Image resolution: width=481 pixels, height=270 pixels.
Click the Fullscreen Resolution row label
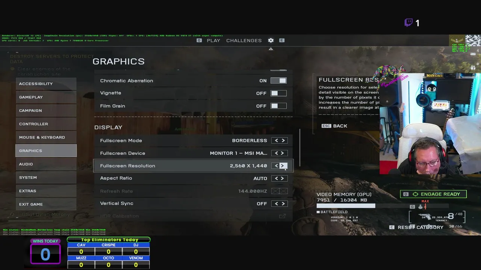click(127, 166)
